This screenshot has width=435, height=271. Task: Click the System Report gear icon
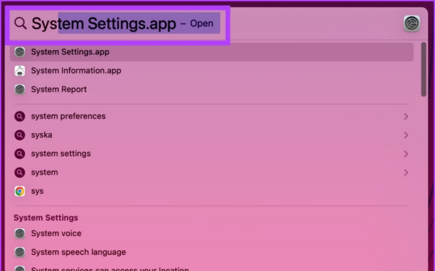click(20, 89)
